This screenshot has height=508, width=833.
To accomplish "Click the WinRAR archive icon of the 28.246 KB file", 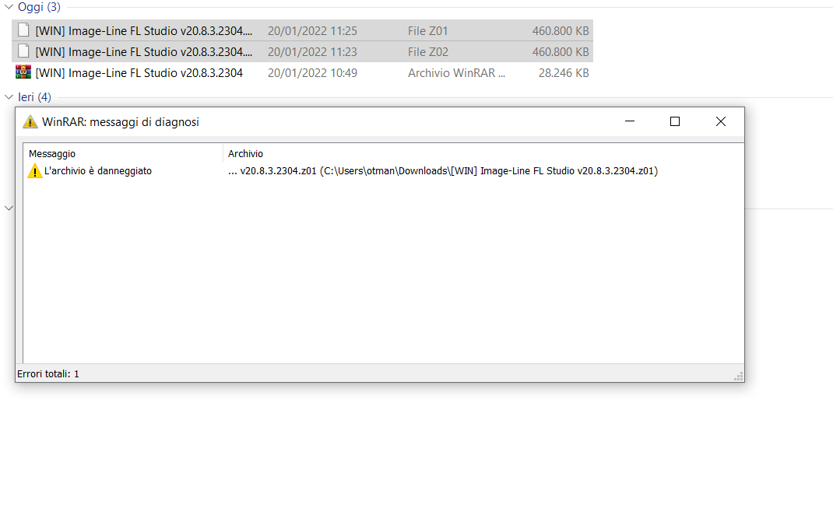I will coord(23,72).
